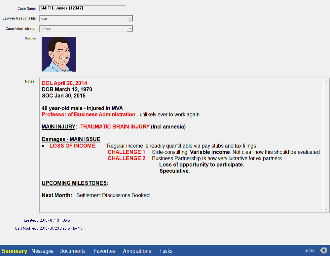Click 'Settlement Discussions Booked.' text
The image size is (330, 256).
tap(113, 196)
